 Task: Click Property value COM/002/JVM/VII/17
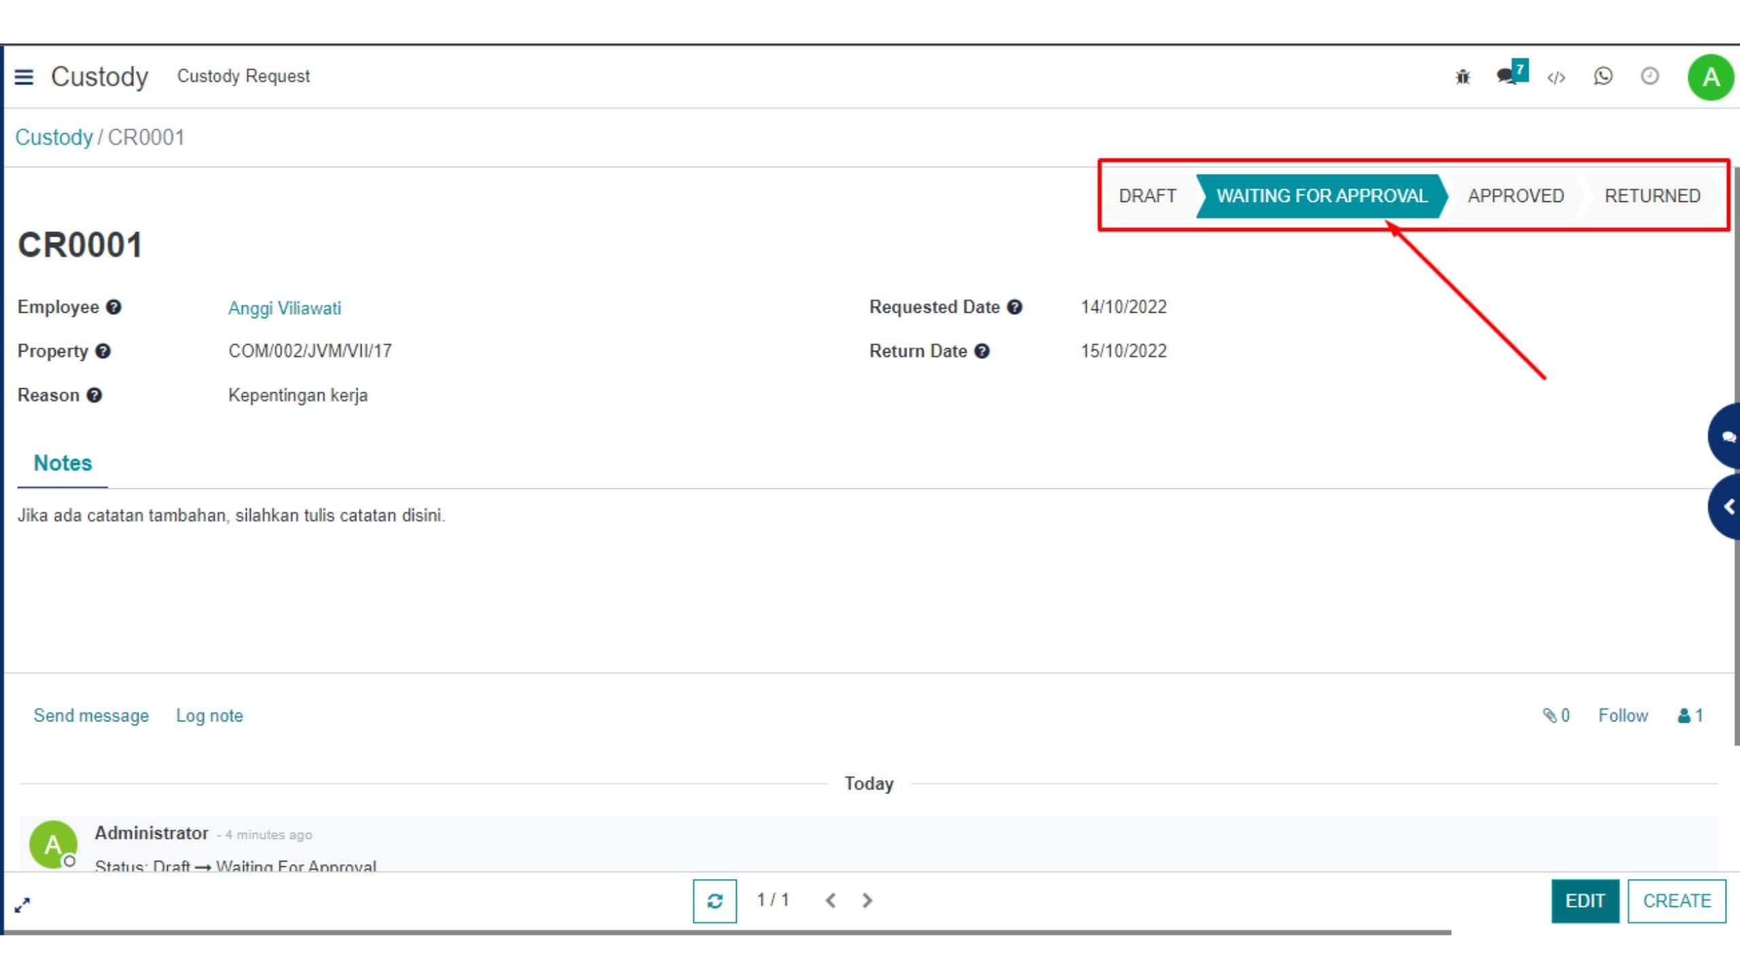[x=310, y=351]
